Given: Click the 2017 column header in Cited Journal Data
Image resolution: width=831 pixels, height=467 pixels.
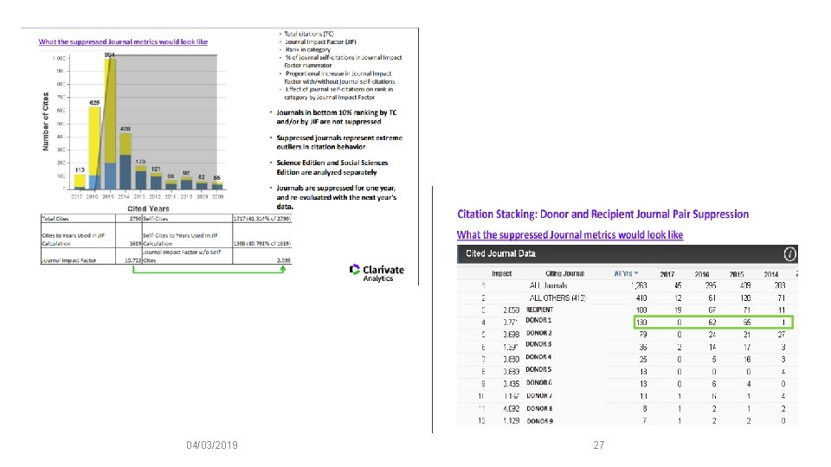Looking at the screenshot, I should coord(667,274).
